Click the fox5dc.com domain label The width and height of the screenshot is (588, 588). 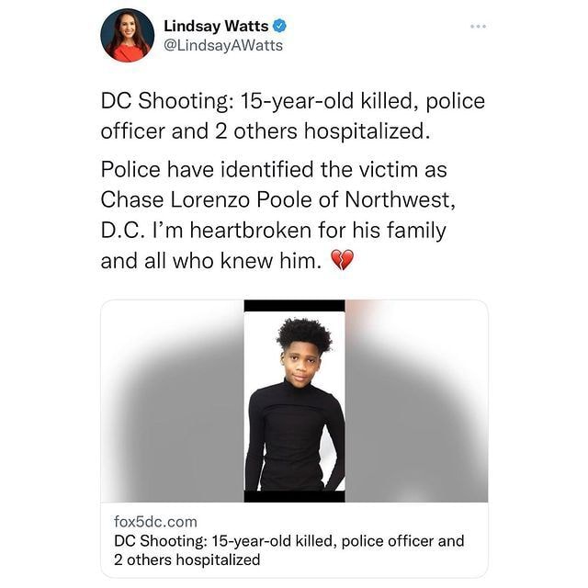click(x=155, y=522)
